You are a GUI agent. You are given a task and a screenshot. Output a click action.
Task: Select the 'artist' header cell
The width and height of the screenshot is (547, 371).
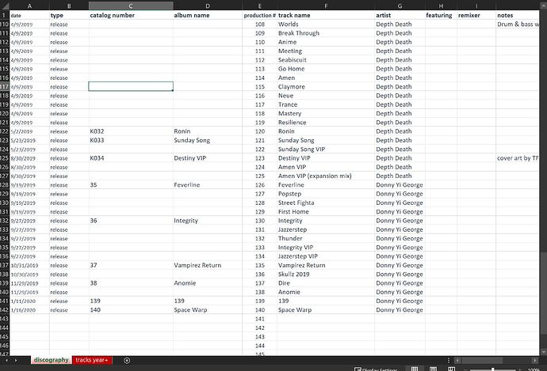tap(400, 15)
